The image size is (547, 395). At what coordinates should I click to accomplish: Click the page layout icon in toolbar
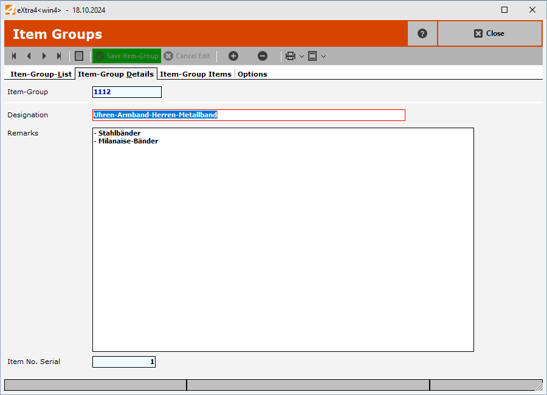(312, 56)
